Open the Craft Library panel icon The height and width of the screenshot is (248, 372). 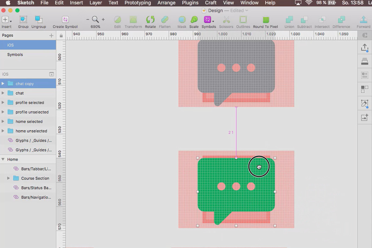click(x=365, y=61)
